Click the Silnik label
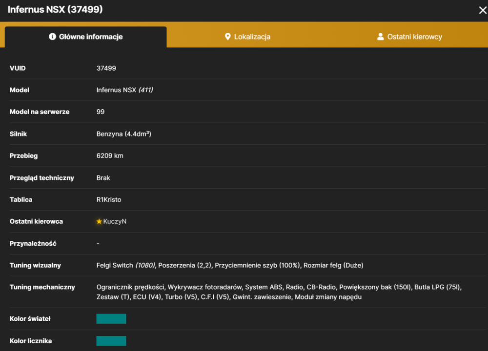 19,134
